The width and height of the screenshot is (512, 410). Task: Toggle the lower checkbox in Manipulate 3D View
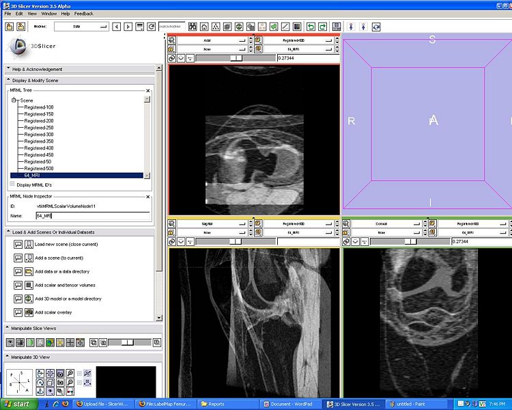click(x=80, y=383)
